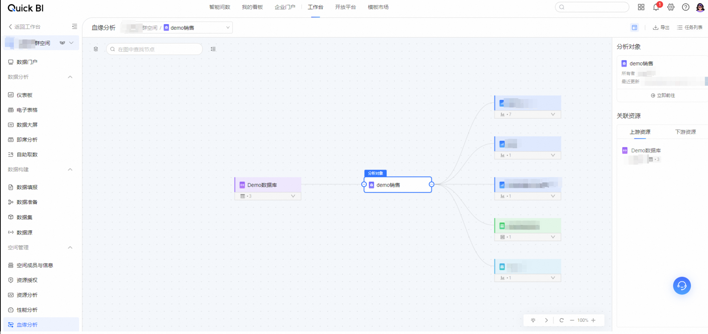Collapse the left sidebar menu
708x334 pixels.
click(74, 26)
